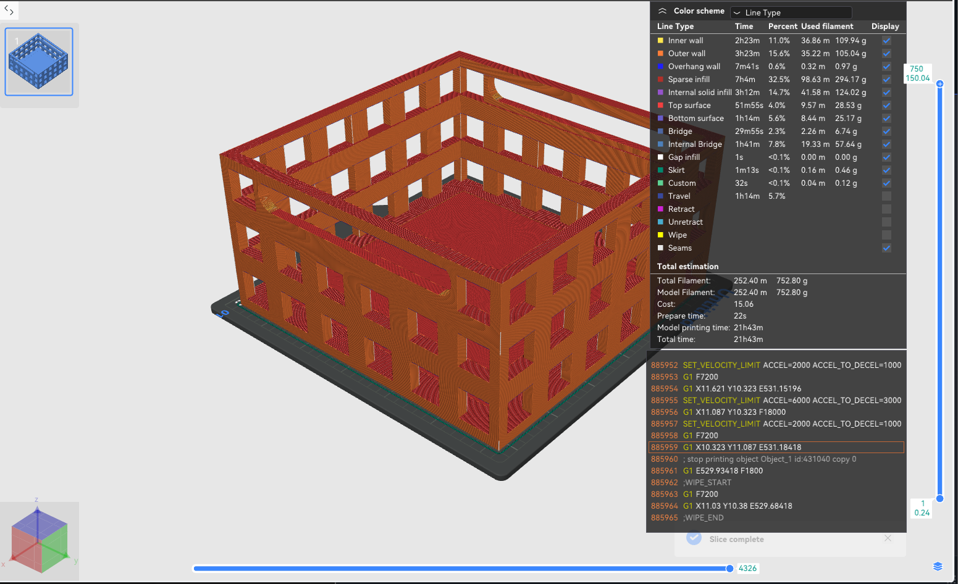Image resolution: width=958 pixels, height=584 pixels.
Task: Enable display of Wipe moves
Action: coord(886,235)
